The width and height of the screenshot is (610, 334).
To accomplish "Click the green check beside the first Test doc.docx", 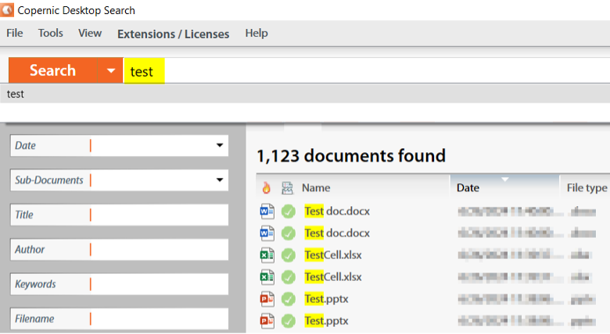I will click(289, 211).
